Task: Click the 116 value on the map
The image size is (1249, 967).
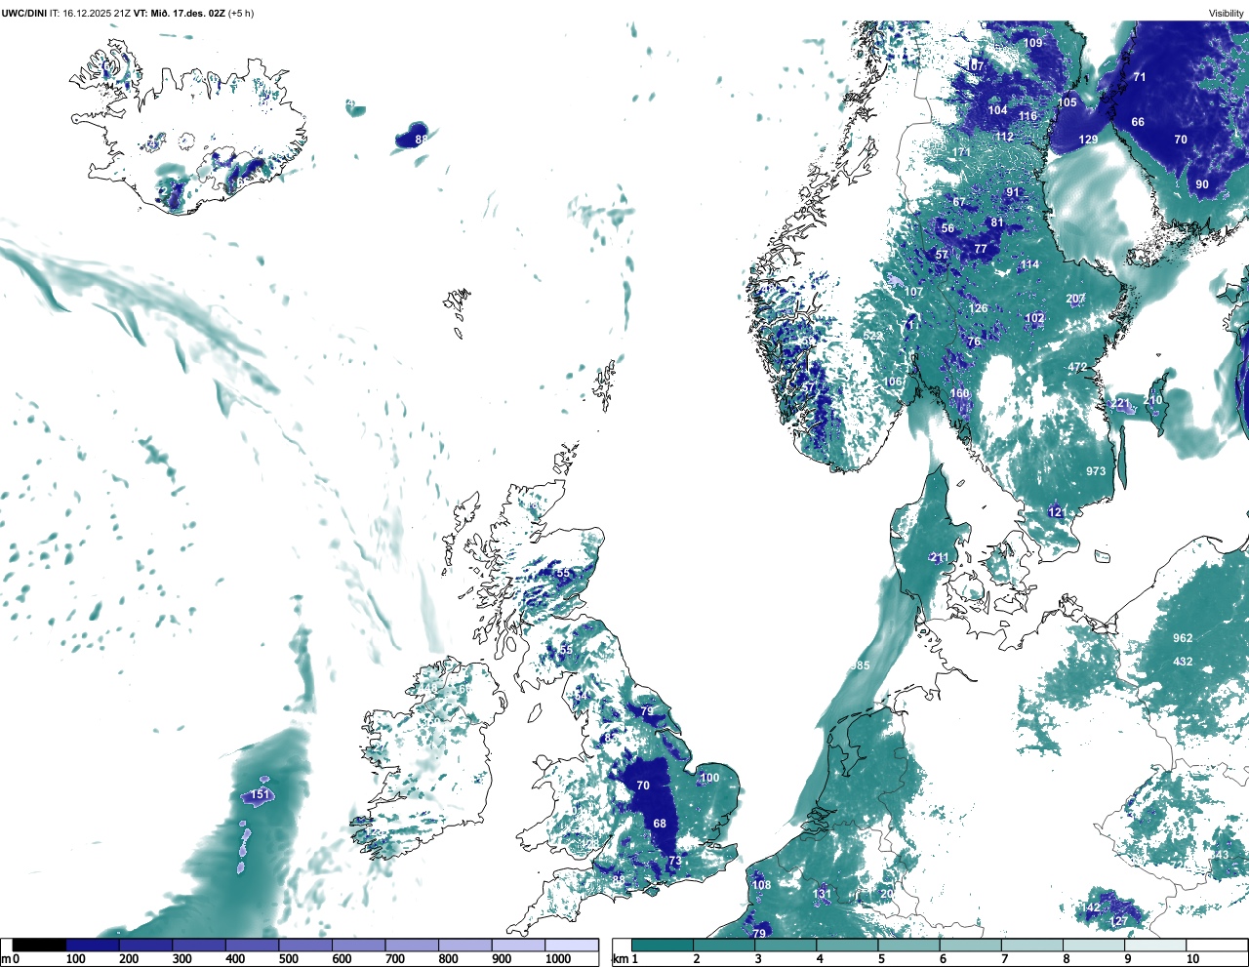Action: pos(1027,116)
